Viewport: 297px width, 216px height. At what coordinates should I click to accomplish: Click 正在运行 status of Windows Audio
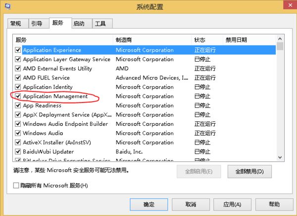point(205,133)
